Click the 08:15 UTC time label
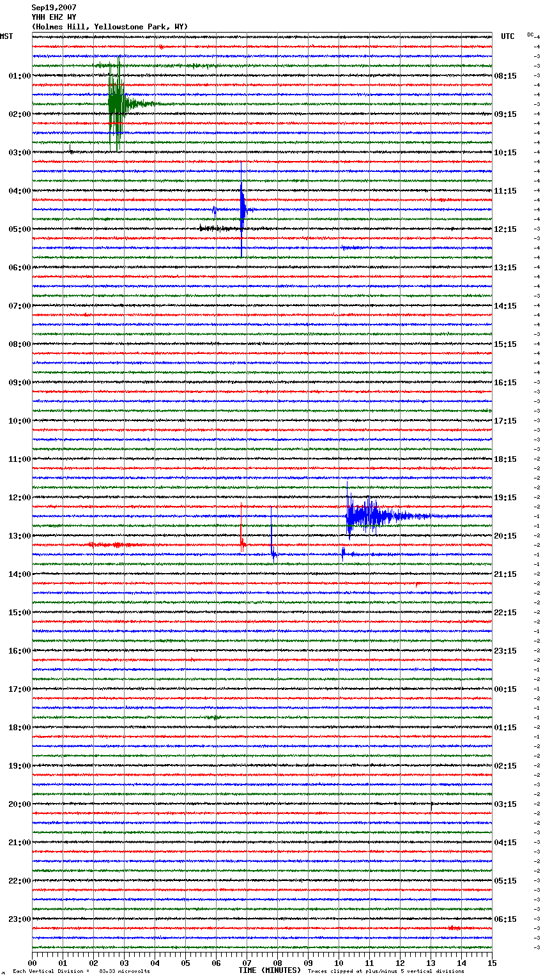The width and height of the screenshot is (543, 980). click(505, 76)
